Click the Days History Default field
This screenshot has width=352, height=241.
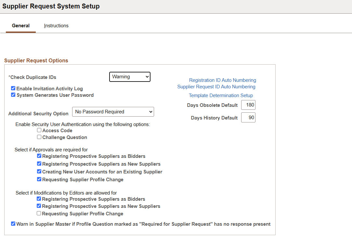[248, 117]
